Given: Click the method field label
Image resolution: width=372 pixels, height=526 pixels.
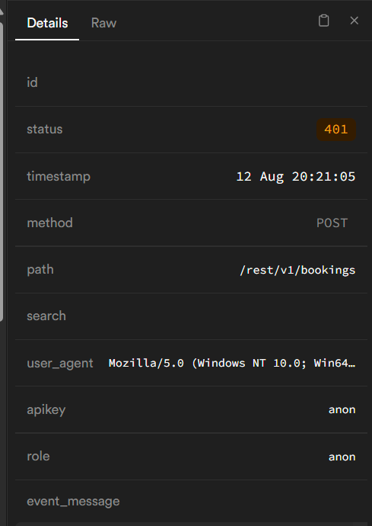Looking at the screenshot, I should (49, 223).
